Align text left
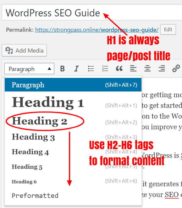The width and height of the screenshot is (182, 208). 133,69
